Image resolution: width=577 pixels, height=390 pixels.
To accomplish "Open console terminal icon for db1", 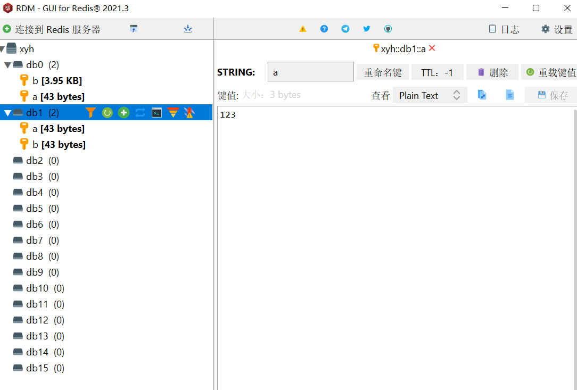I will [x=157, y=113].
